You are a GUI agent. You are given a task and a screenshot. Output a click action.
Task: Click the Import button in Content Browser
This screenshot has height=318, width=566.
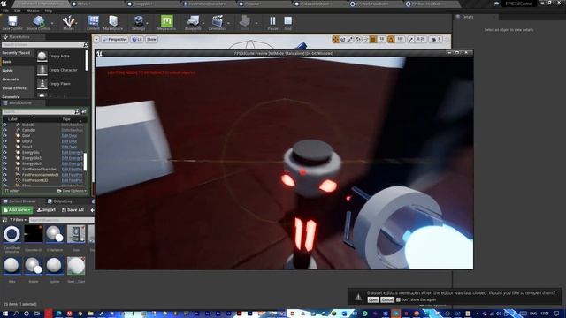tap(46, 210)
